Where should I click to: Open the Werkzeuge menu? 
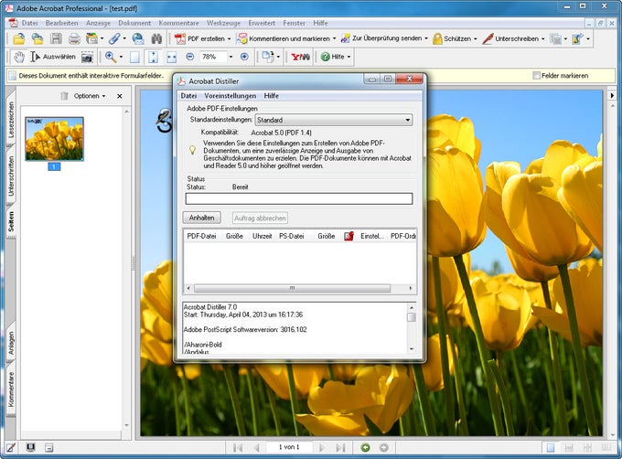coord(223,23)
